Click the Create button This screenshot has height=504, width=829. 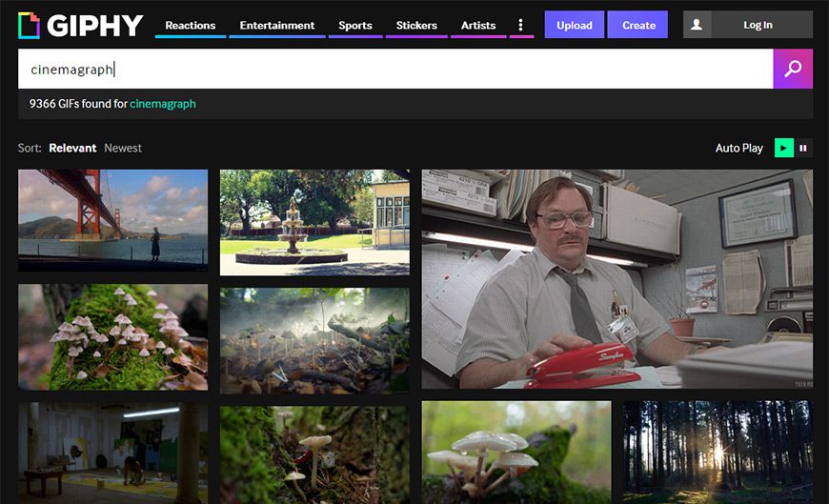tap(638, 25)
